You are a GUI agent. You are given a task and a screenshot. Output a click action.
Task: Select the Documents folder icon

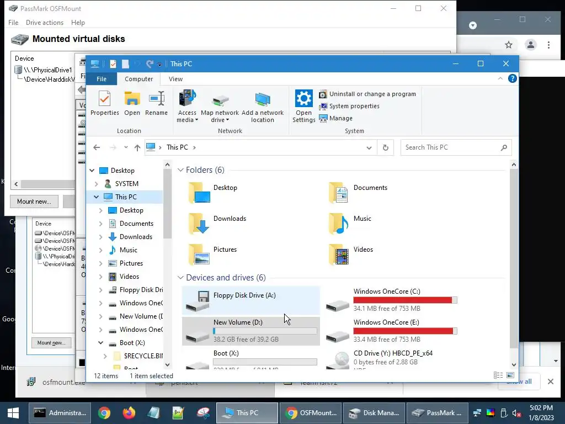pyautogui.click(x=339, y=193)
